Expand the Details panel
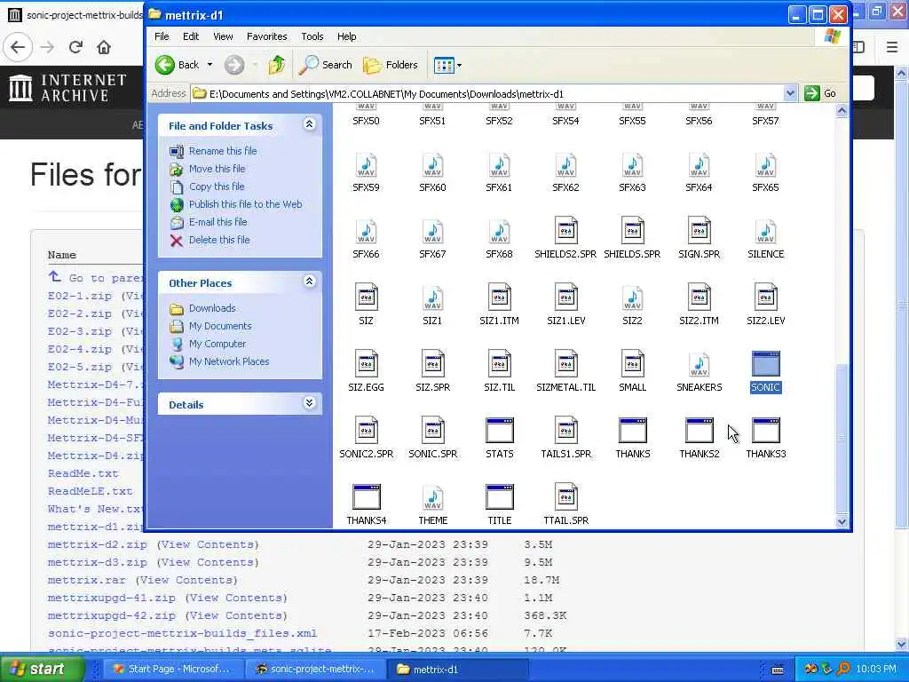The image size is (909, 682). click(x=309, y=403)
